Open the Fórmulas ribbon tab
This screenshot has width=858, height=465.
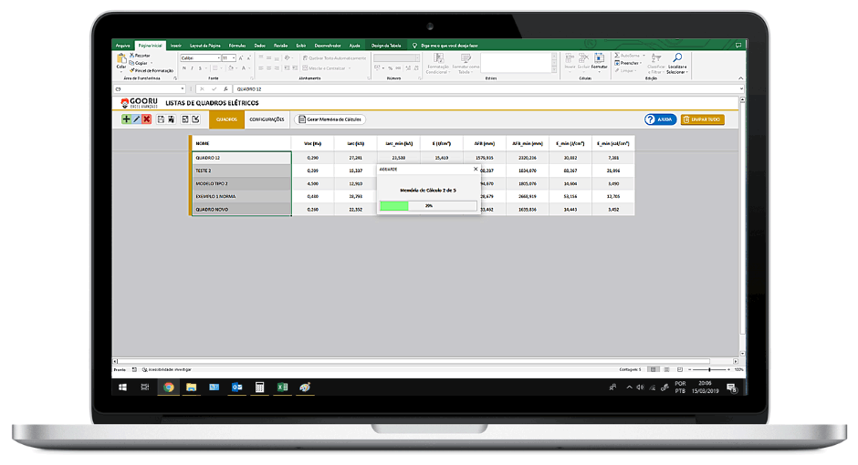[237, 45]
